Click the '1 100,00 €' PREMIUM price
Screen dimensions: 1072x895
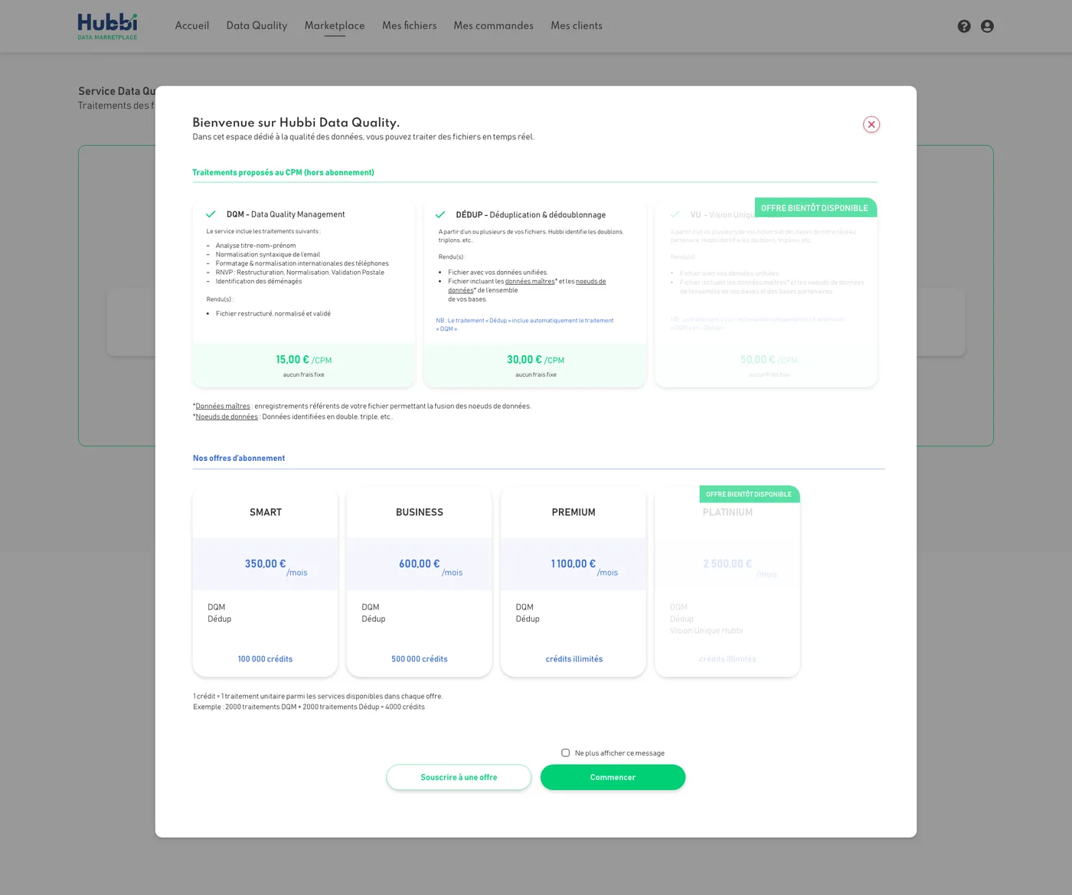click(x=574, y=563)
